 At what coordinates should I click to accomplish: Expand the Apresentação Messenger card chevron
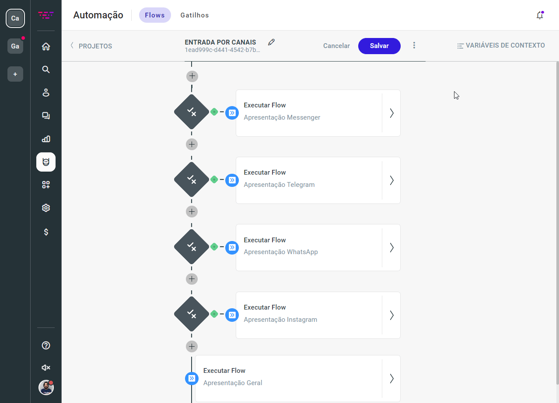click(391, 113)
